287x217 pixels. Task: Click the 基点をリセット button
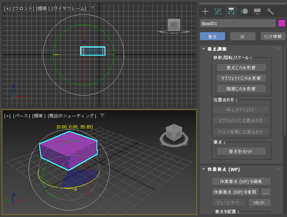point(241,151)
